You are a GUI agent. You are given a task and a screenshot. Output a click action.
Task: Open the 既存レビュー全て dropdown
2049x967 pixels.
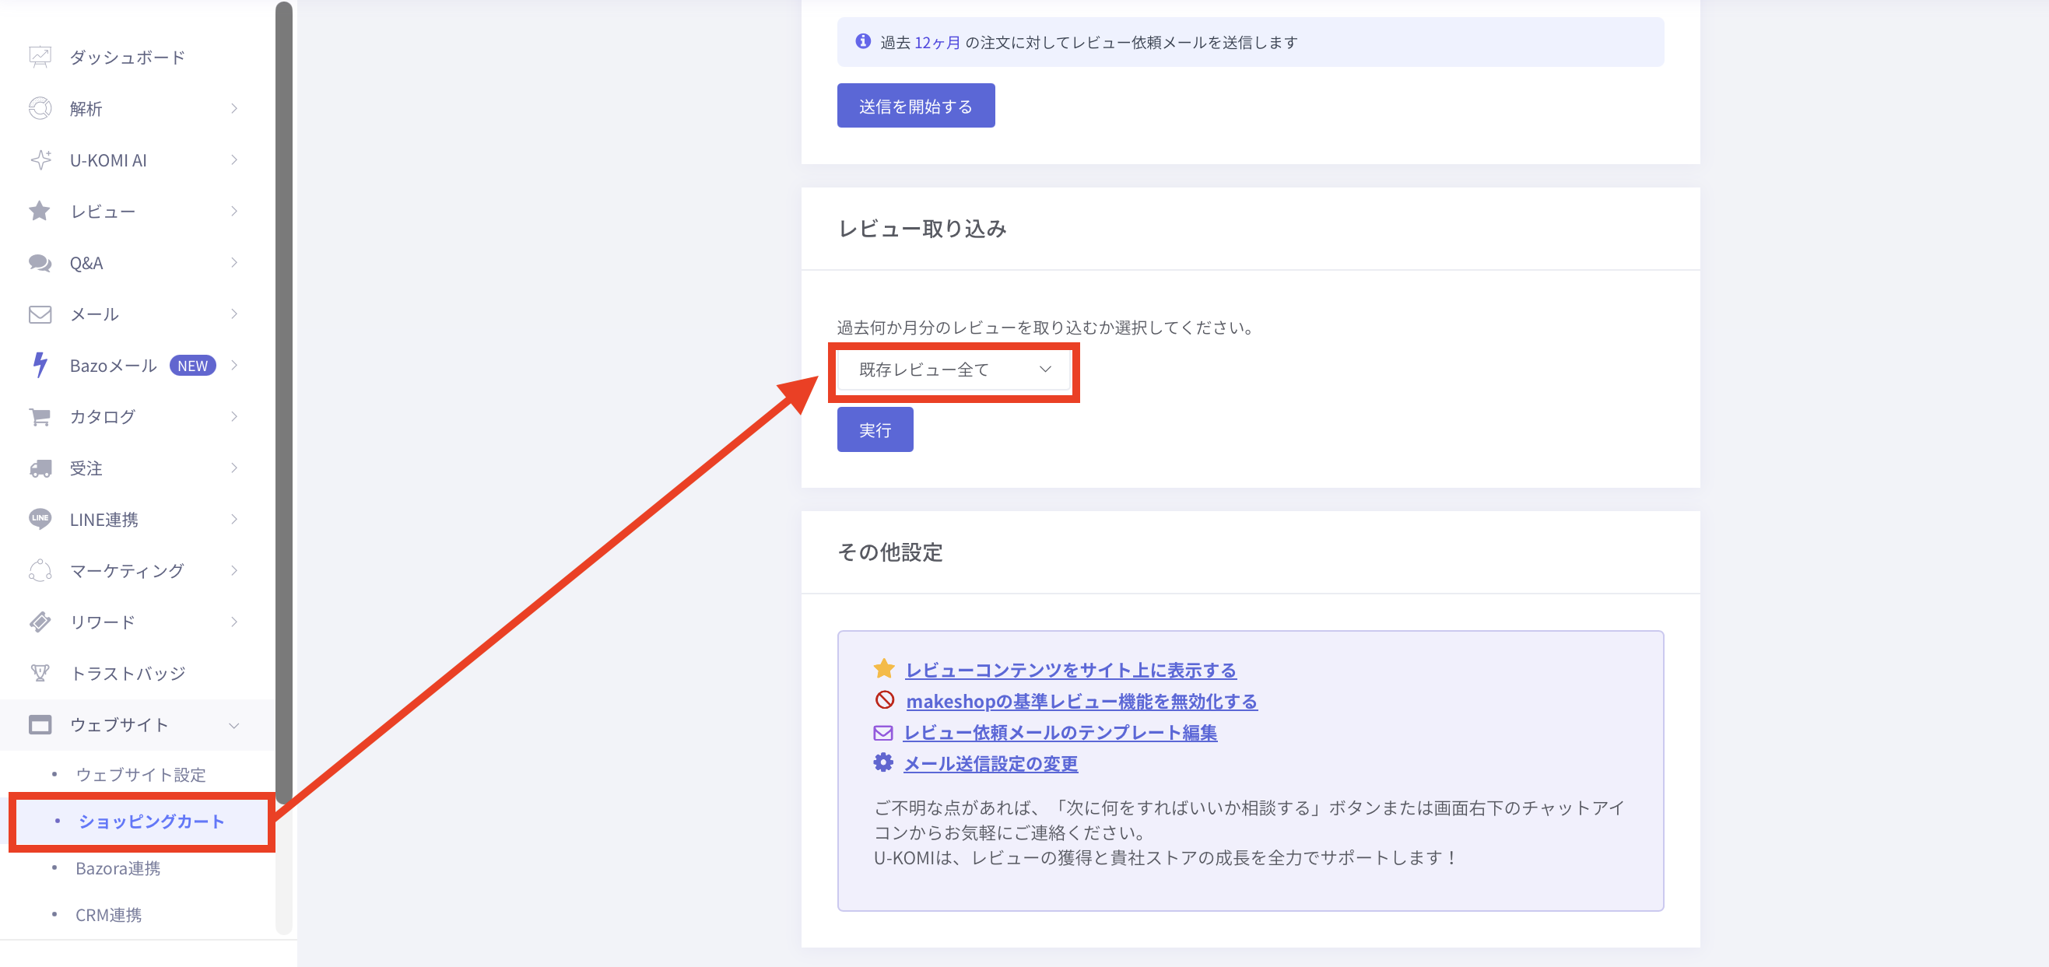(954, 370)
